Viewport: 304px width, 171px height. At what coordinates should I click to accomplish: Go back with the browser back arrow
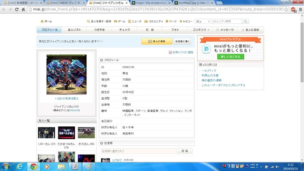click(4, 9)
